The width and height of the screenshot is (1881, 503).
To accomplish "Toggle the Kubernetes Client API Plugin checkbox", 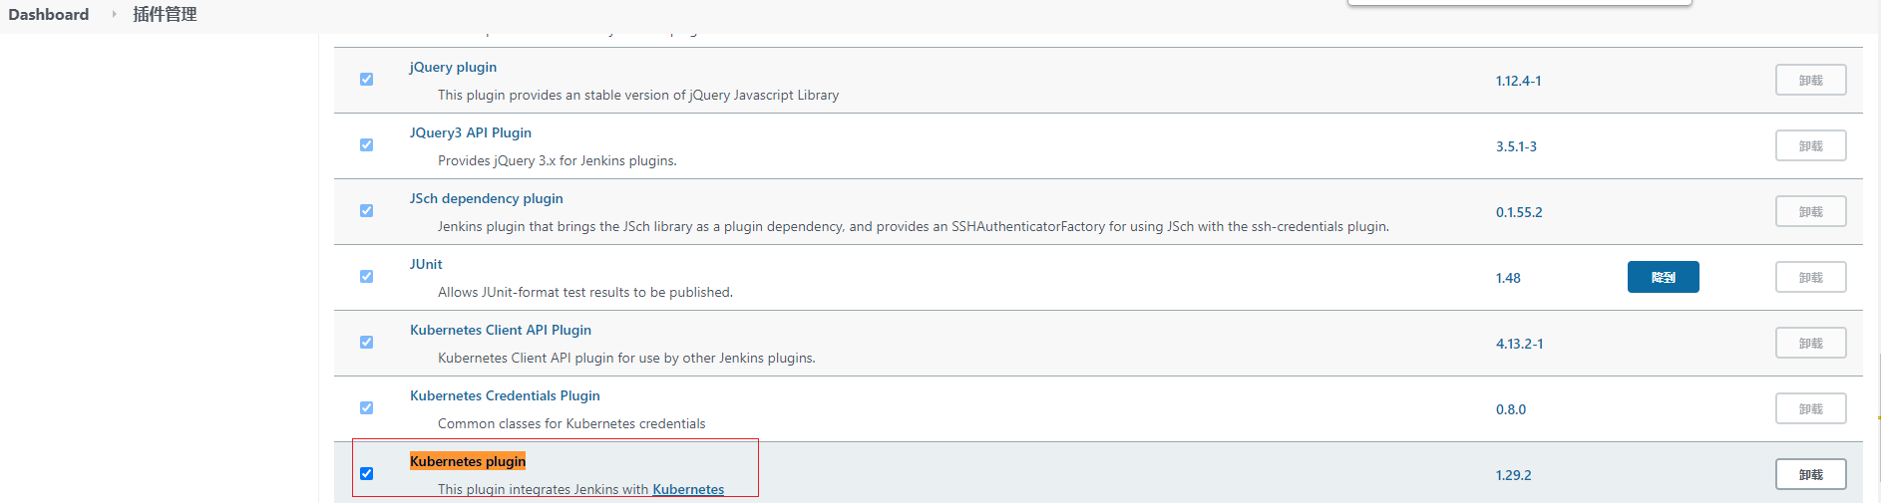I will 366,343.
